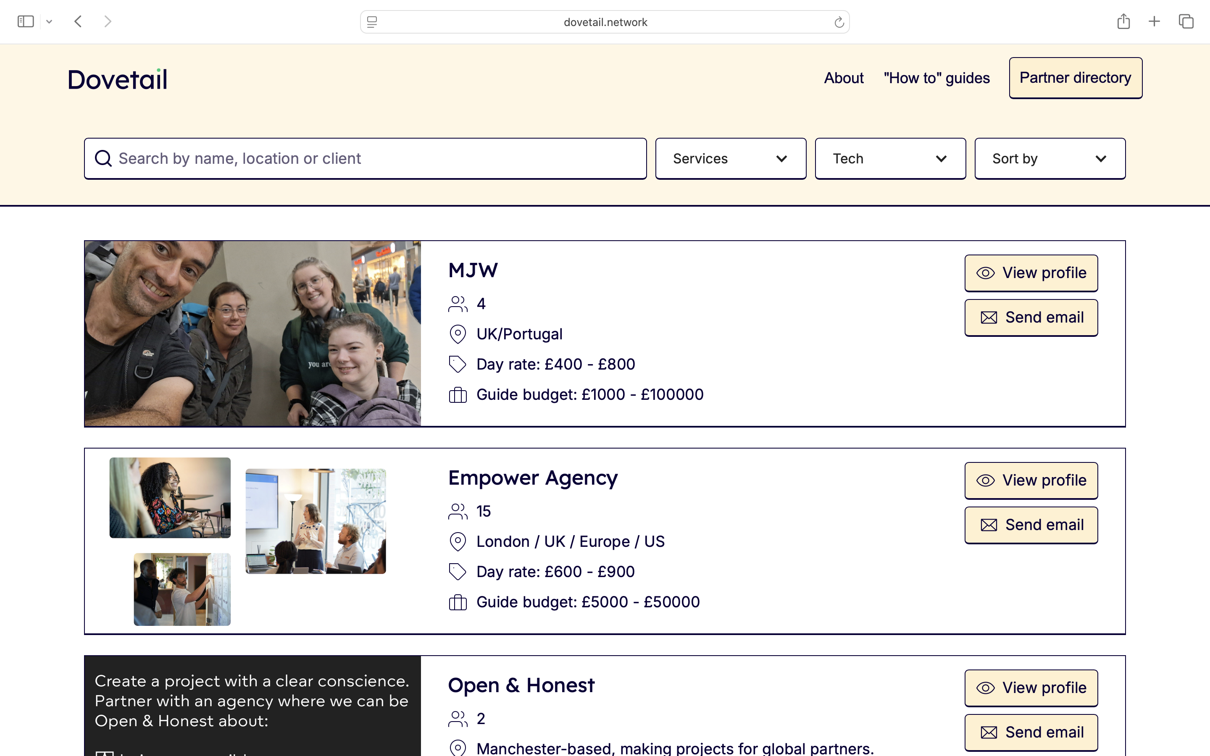Image resolution: width=1210 pixels, height=756 pixels.
Task: Open the sidebar menu chevron
Action: pyautogui.click(x=49, y=21)
